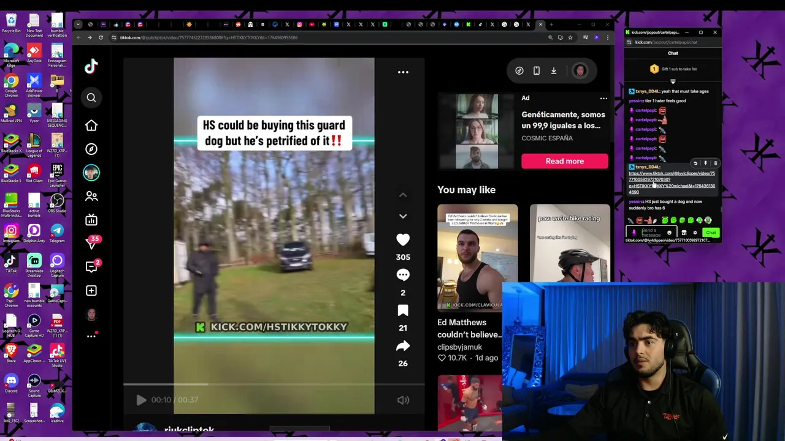Click the Get App phone icon
Screen dimensions: 785x441
click(x=537, y=70)
